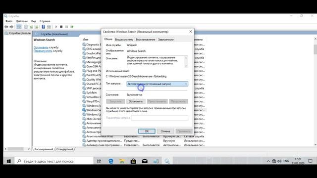The image size is (317, 178).
Task: Click the Остановить службу link
Action: pos(41,47)
